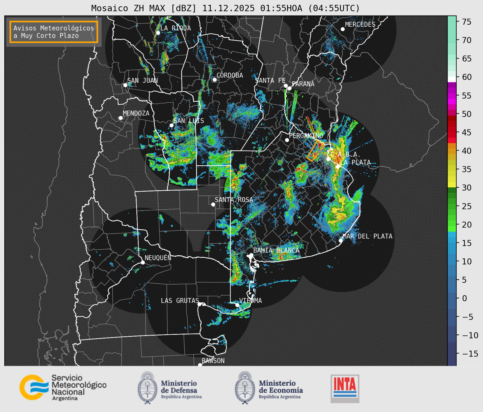Screen dimensions: 483x412
Task: Click the LA PLATA city marker dot
Action: click(x=338, y=167)
